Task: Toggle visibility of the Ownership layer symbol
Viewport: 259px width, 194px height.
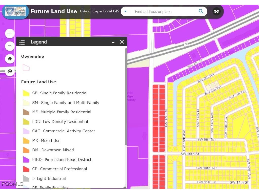Action: pos(26,67)
